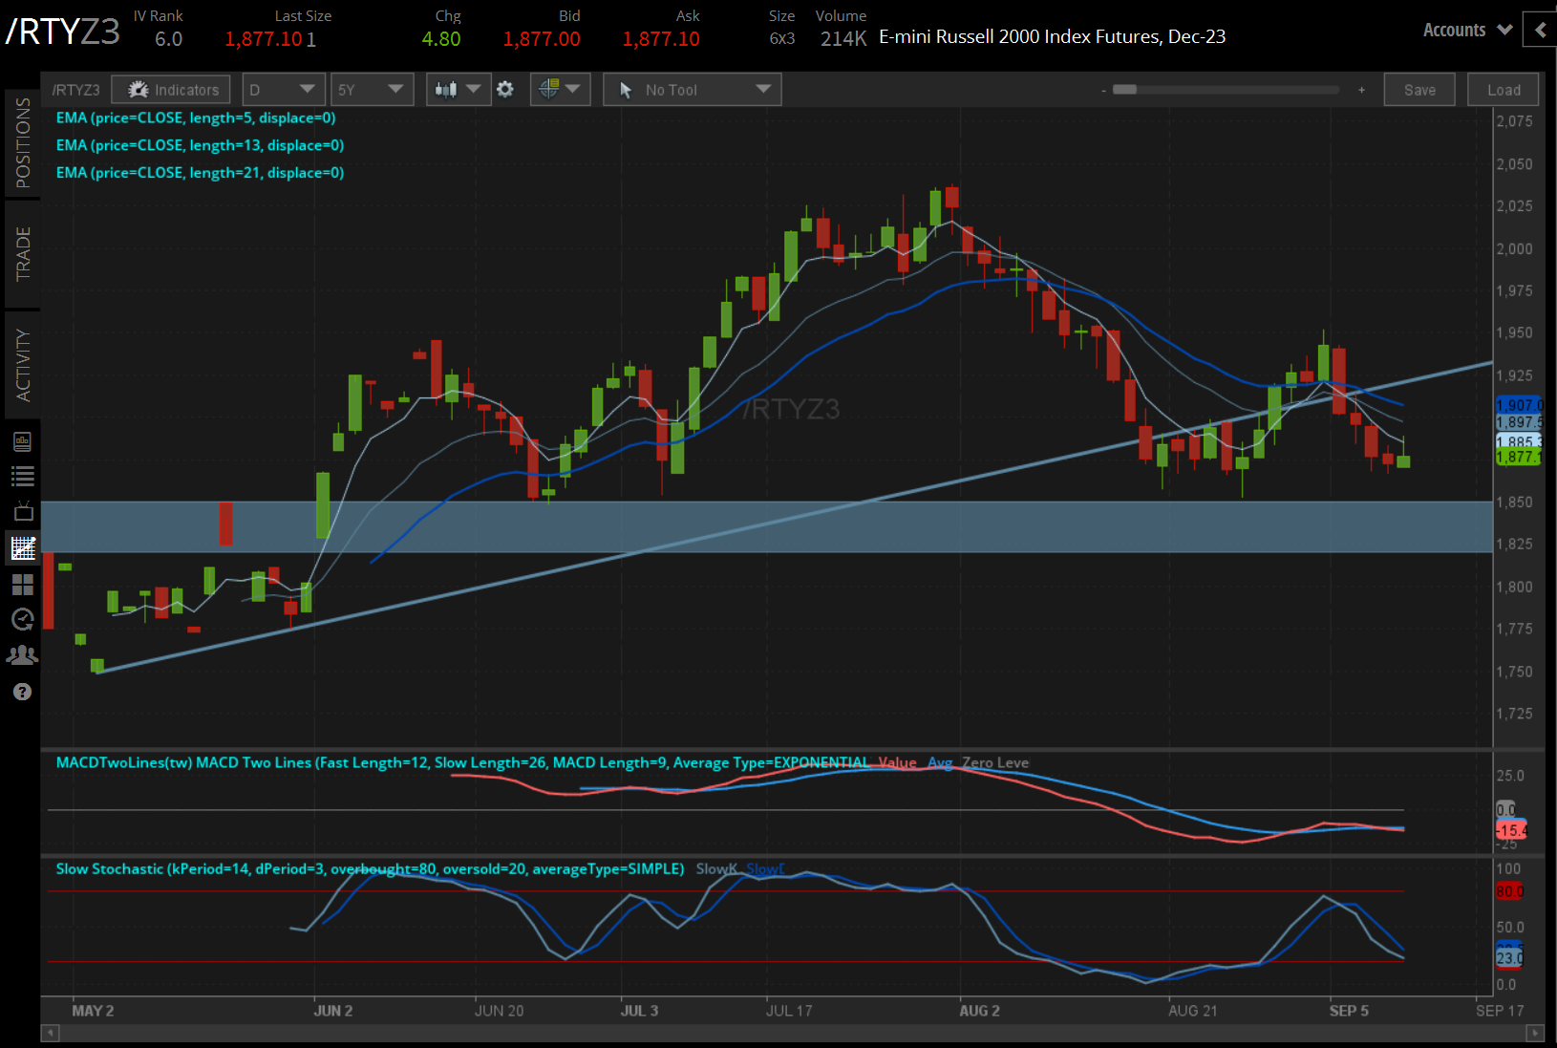Open the clock history icon
Screen dimensions: 1557x1048
pyautogui.click(x=22, y=619)
